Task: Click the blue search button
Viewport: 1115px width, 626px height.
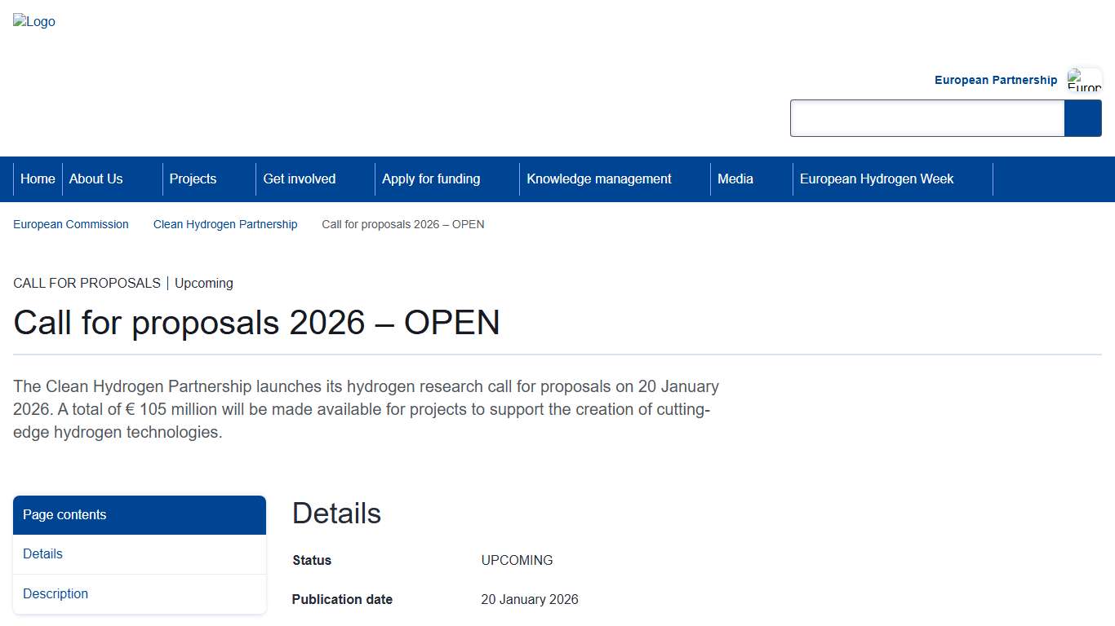Action: coord(1083,118)
